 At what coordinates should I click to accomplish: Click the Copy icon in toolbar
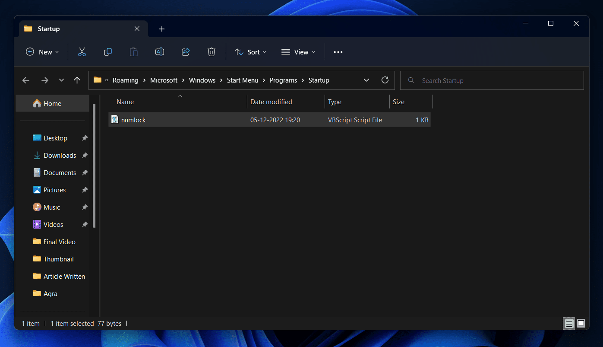108,52
